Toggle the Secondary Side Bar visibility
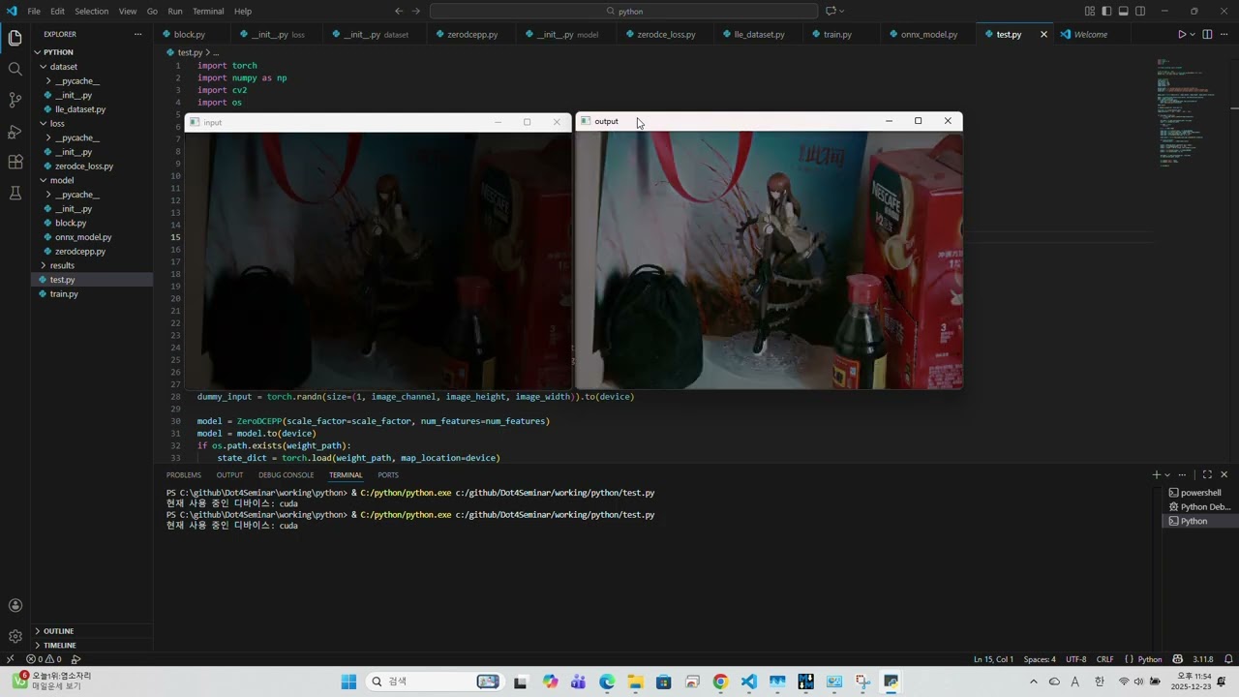Screen dimensions: 1239x697 coord(1140,11)
